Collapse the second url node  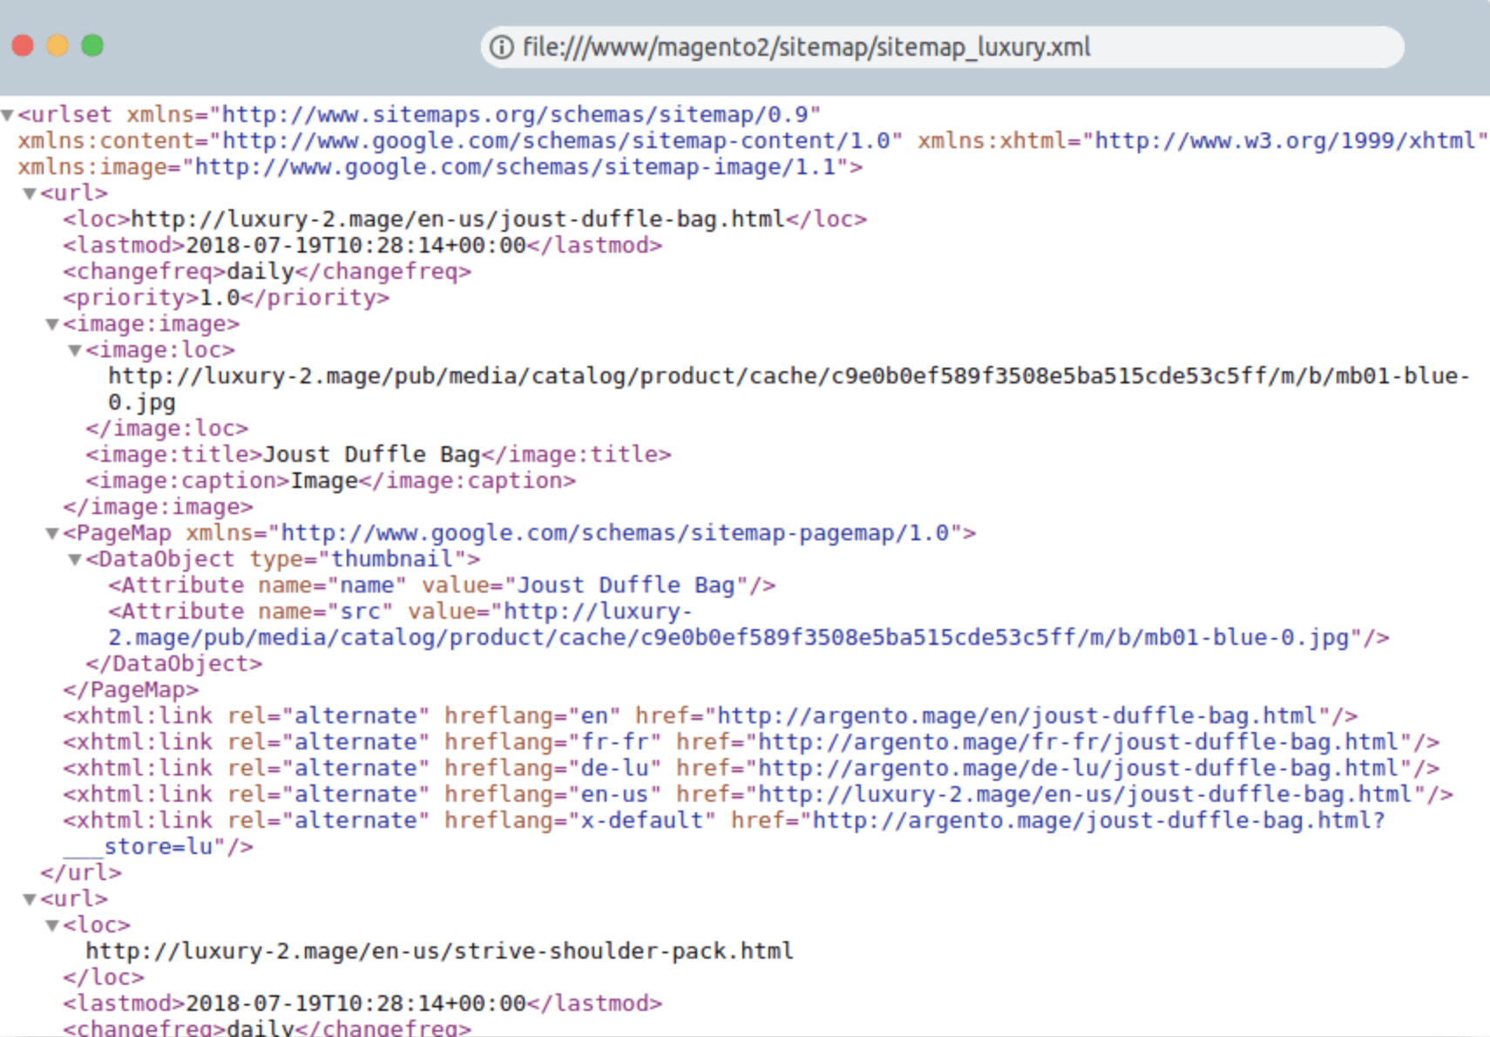tap(30, 899)
